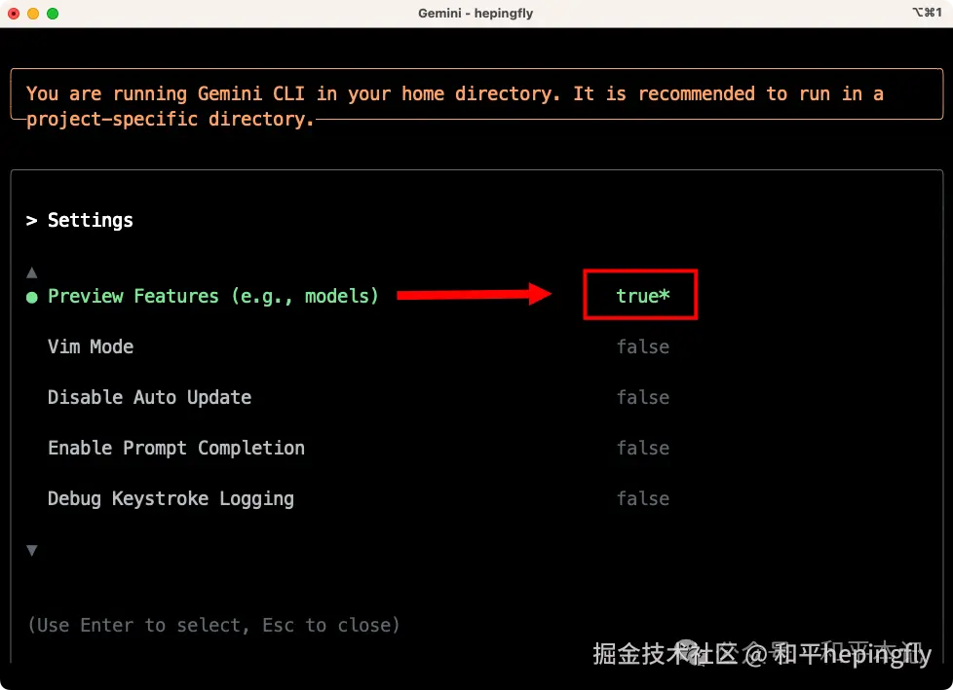Click the down scroll arrow below settings list
The width and height of the screenshot is (953, 690).
pos(32,550)
